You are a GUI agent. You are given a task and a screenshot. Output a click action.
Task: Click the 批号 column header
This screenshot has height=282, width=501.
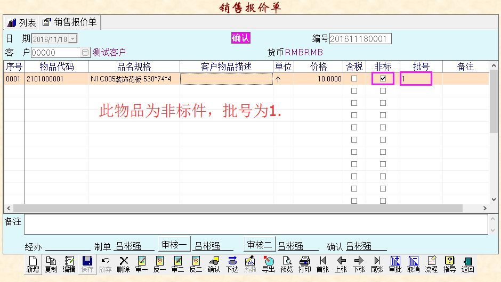click(421, 67)
